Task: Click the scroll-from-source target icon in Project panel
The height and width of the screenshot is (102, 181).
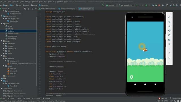Action: click(x=25, y=9)
